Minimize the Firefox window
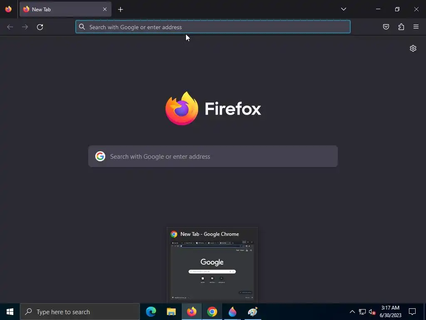 (378, 9)
